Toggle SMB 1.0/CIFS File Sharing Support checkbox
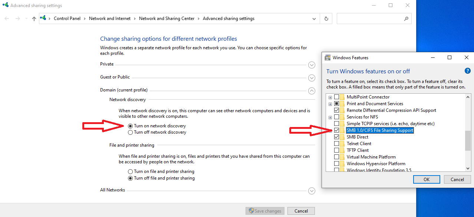474x217 pixels. pos(336,130)
